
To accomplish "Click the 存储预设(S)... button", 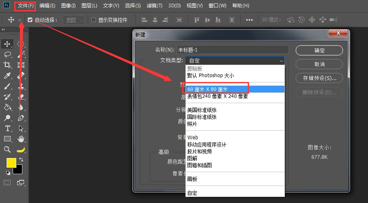I will point(319,78).
